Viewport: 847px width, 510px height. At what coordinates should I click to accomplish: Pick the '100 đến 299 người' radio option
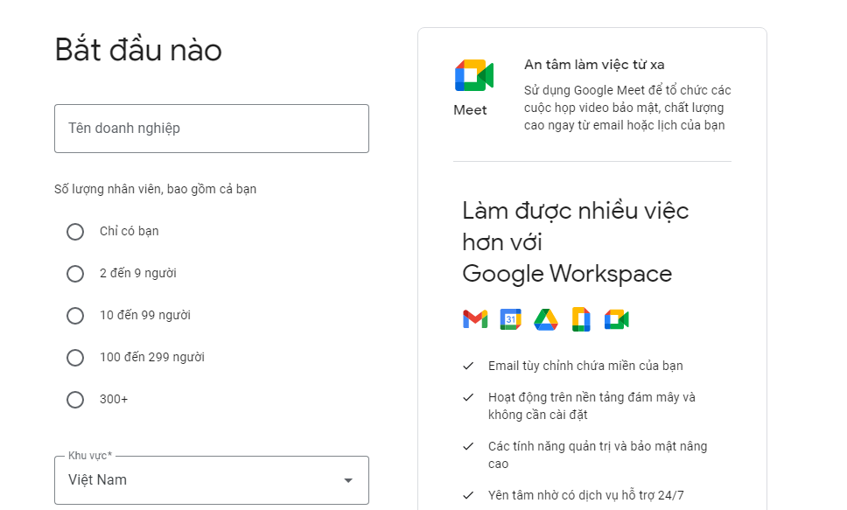75,358
